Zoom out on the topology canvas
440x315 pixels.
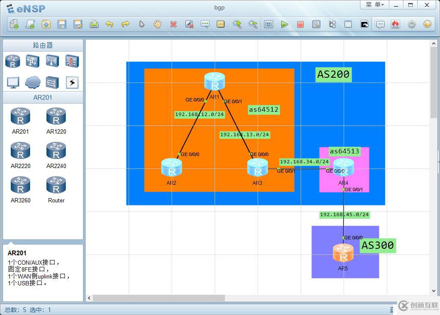coord(253,24)
